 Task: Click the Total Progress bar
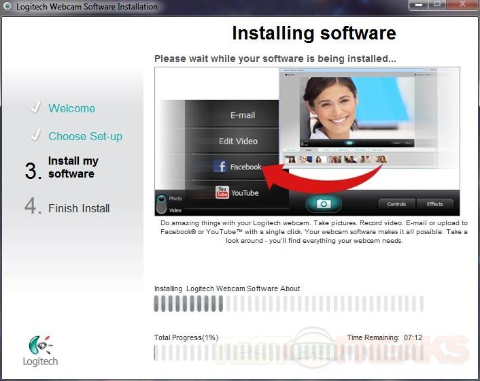click(289, 352)
